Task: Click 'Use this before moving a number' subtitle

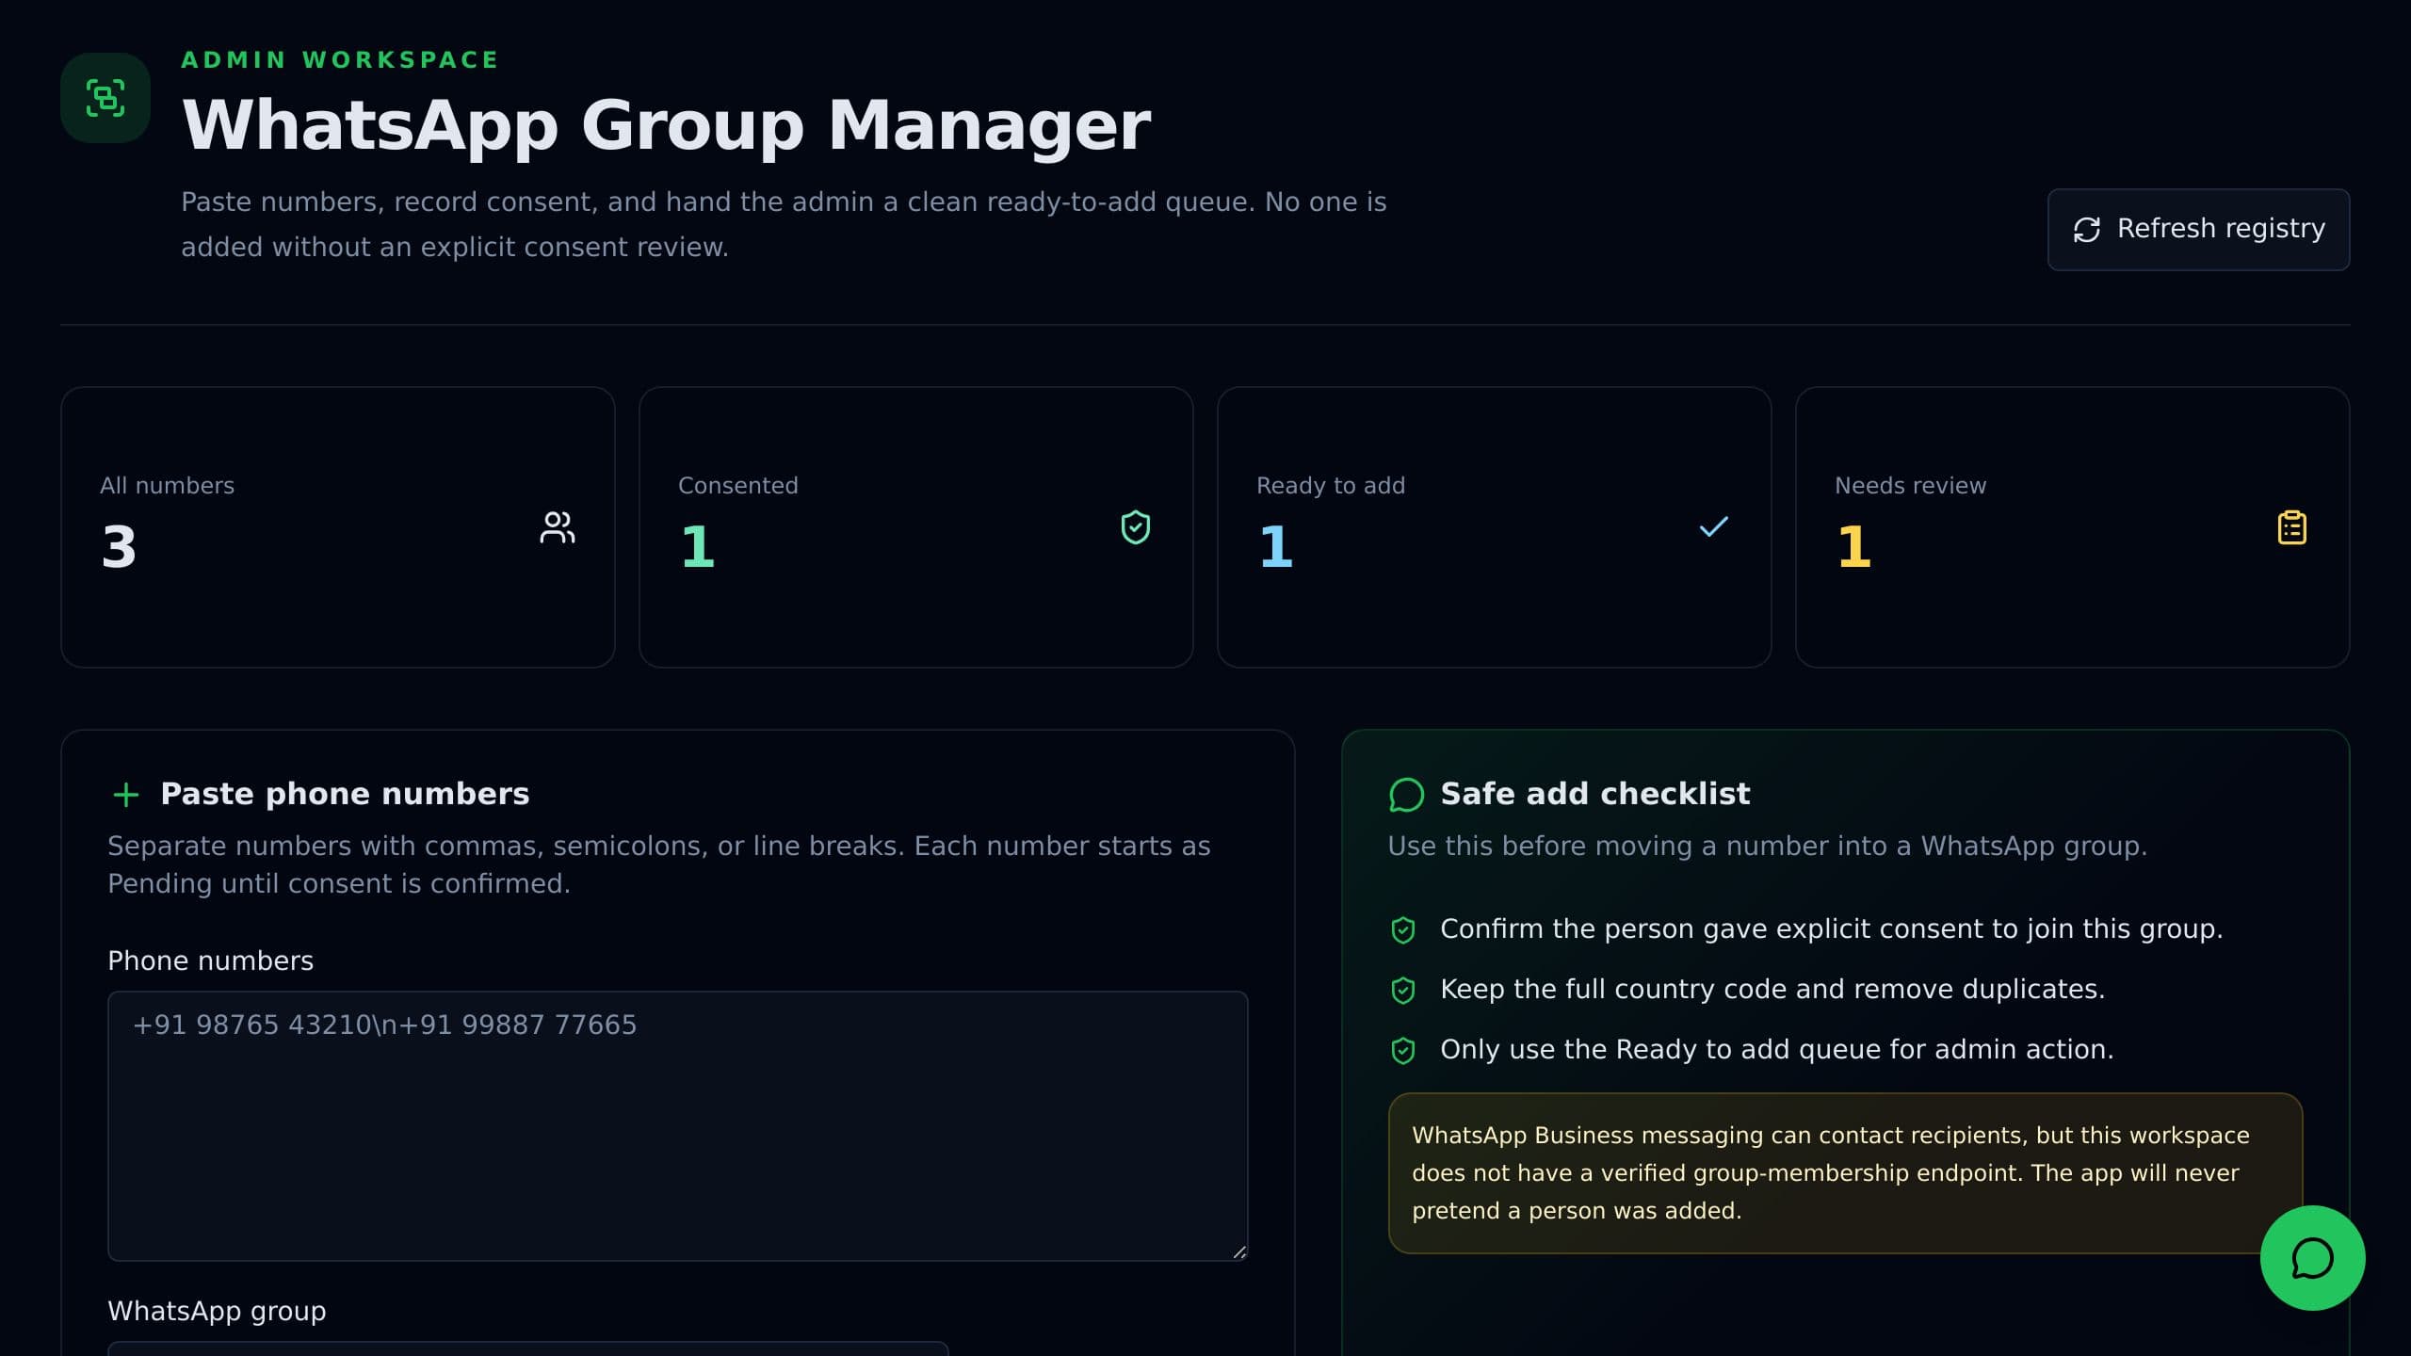Action: pyautogui.click(x=1767, y=847)
